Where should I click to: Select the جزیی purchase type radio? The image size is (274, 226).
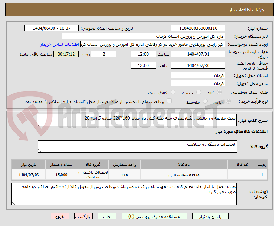click(x=228, y=101)
